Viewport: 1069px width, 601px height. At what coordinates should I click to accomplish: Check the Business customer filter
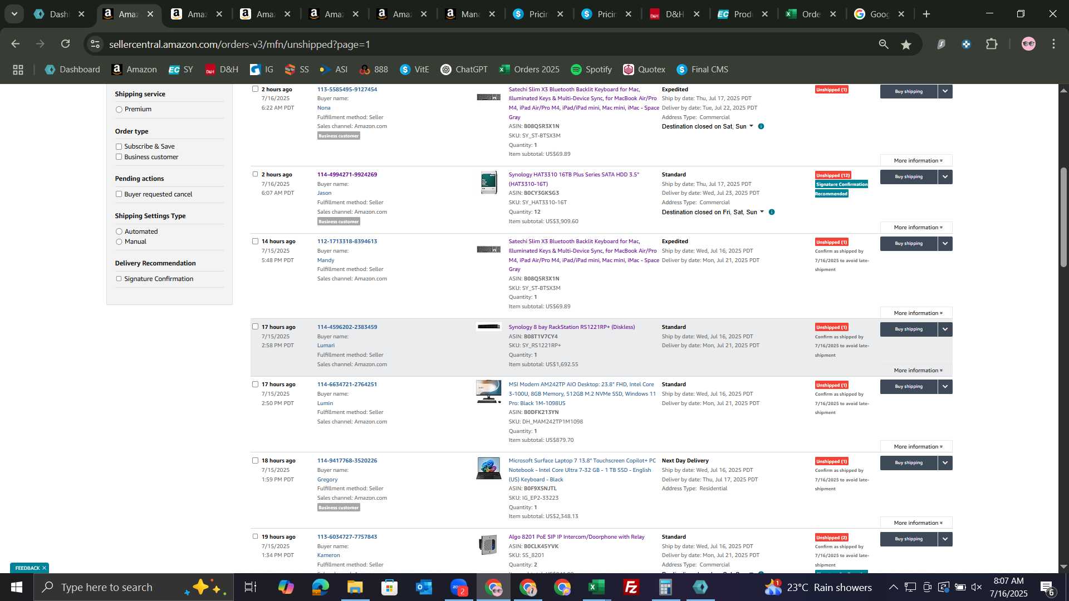pyautogui.click(x=119, y=157)
